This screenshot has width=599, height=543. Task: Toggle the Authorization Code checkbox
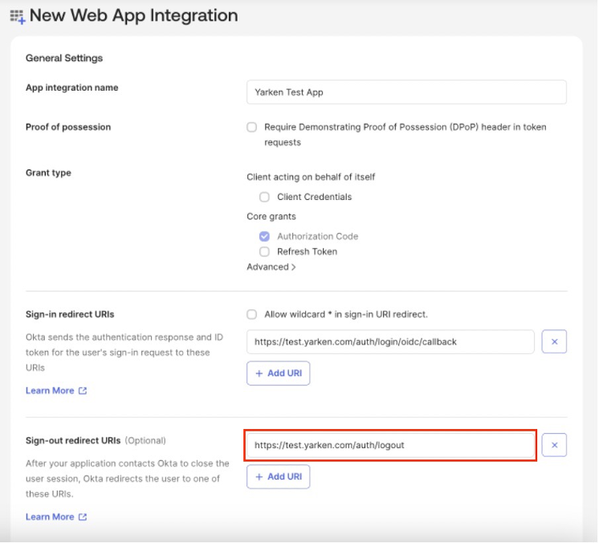(x=264, y=236)
